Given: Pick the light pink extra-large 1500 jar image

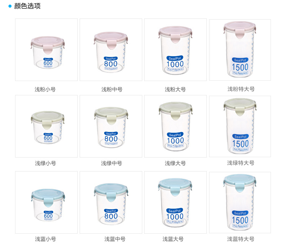Looking at the screenshot, I should [x=240, y=50].
